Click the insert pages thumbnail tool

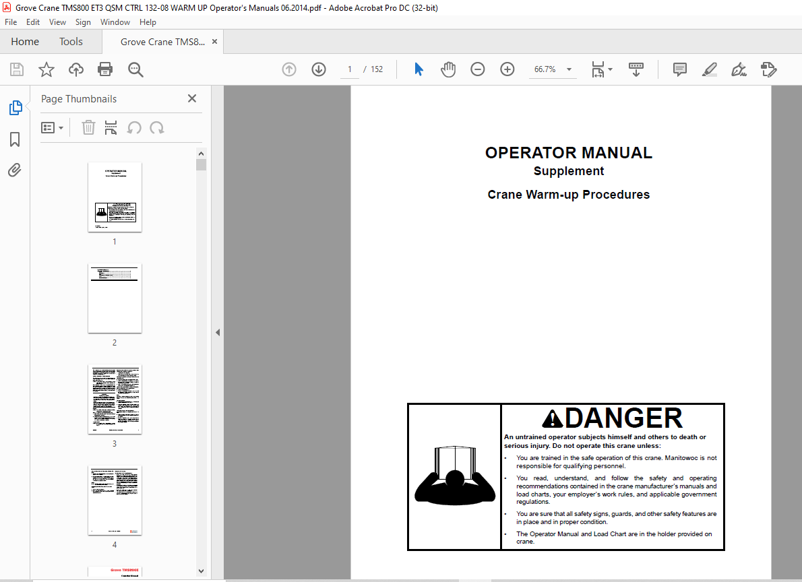111,127
